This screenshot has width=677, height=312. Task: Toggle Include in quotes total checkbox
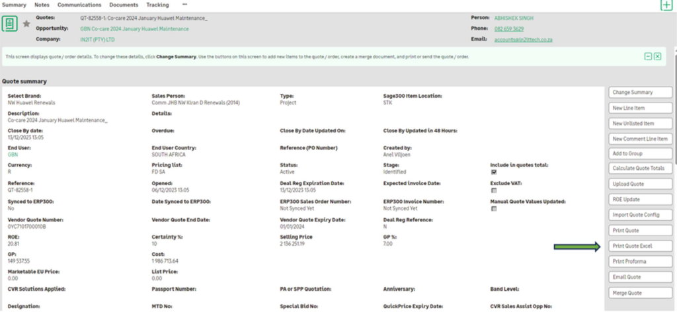coord(493,172)
